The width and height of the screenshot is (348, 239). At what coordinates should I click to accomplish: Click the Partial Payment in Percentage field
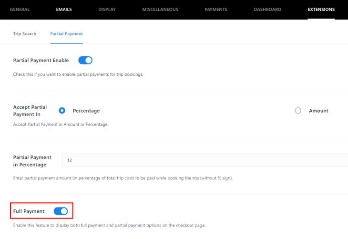[205, 160]
